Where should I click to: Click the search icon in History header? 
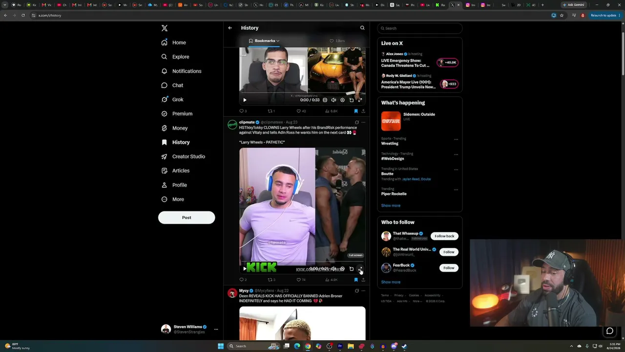pyautogui.click(x=362, y=28)
